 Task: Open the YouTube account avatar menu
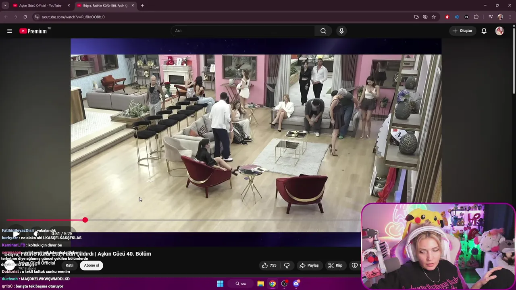coord(499,31)
